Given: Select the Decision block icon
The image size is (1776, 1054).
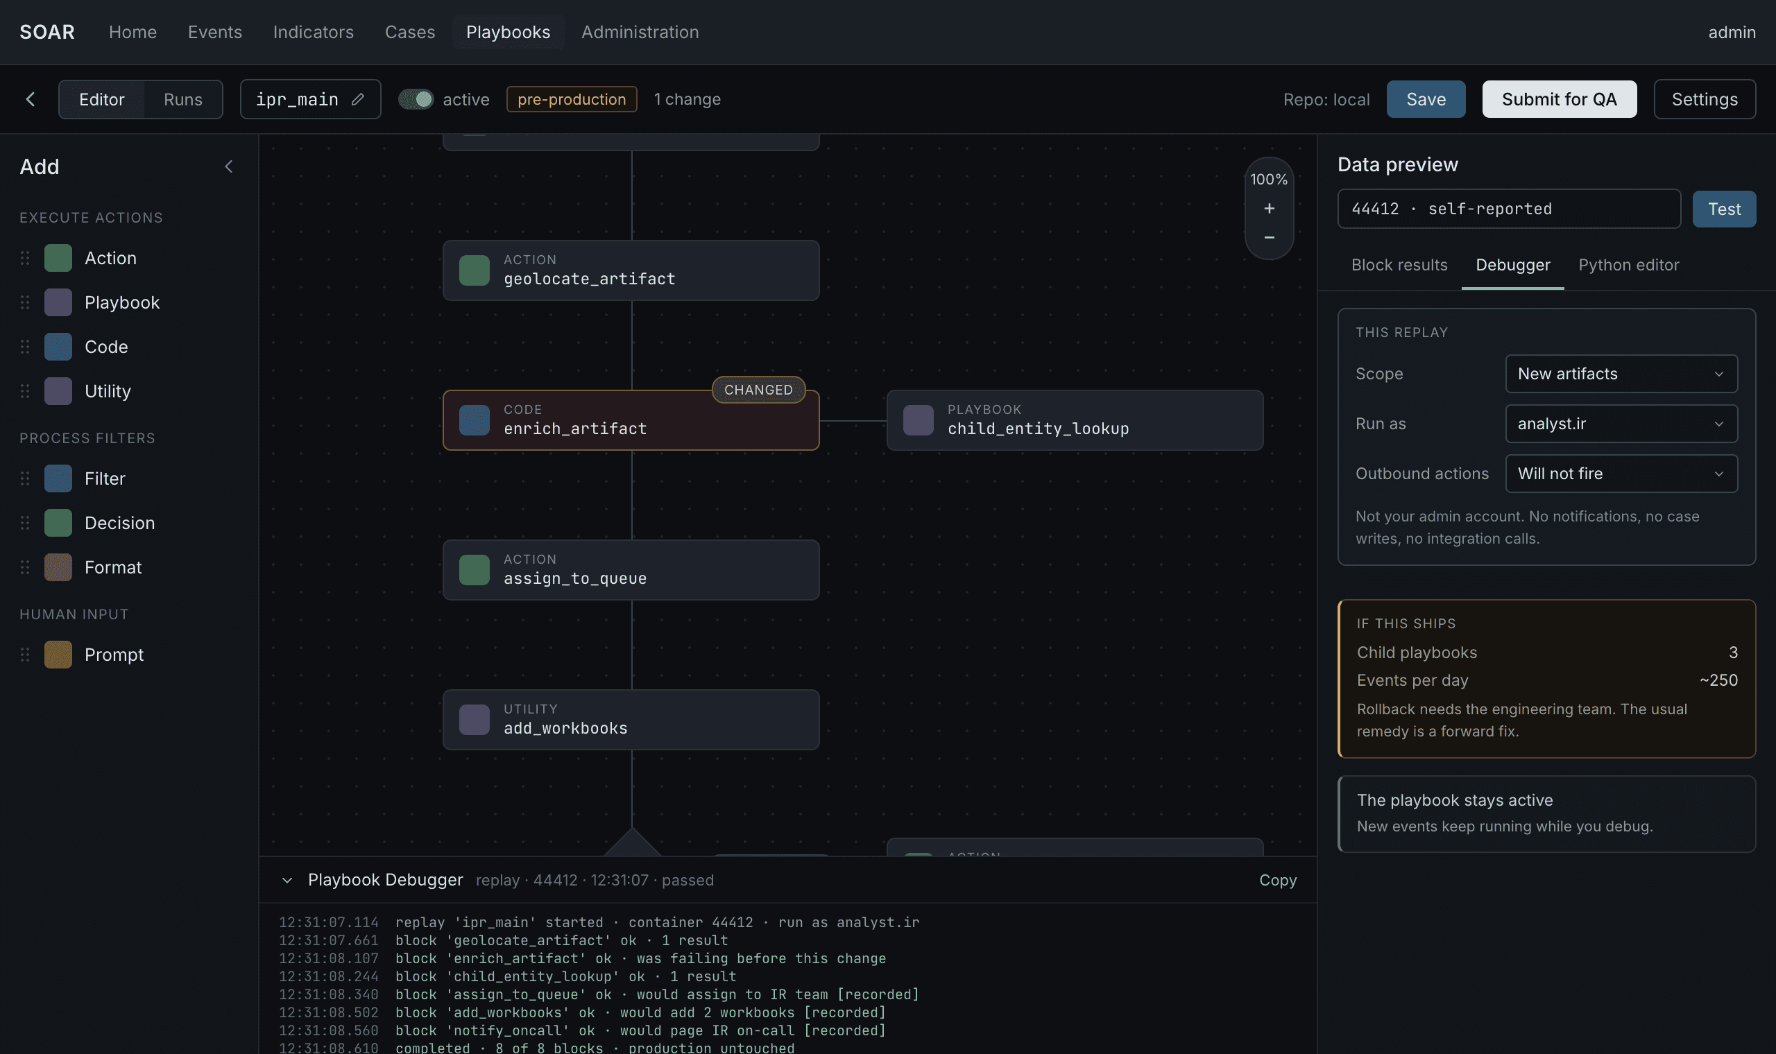Looking at the screenshot, I should [58, 523].
